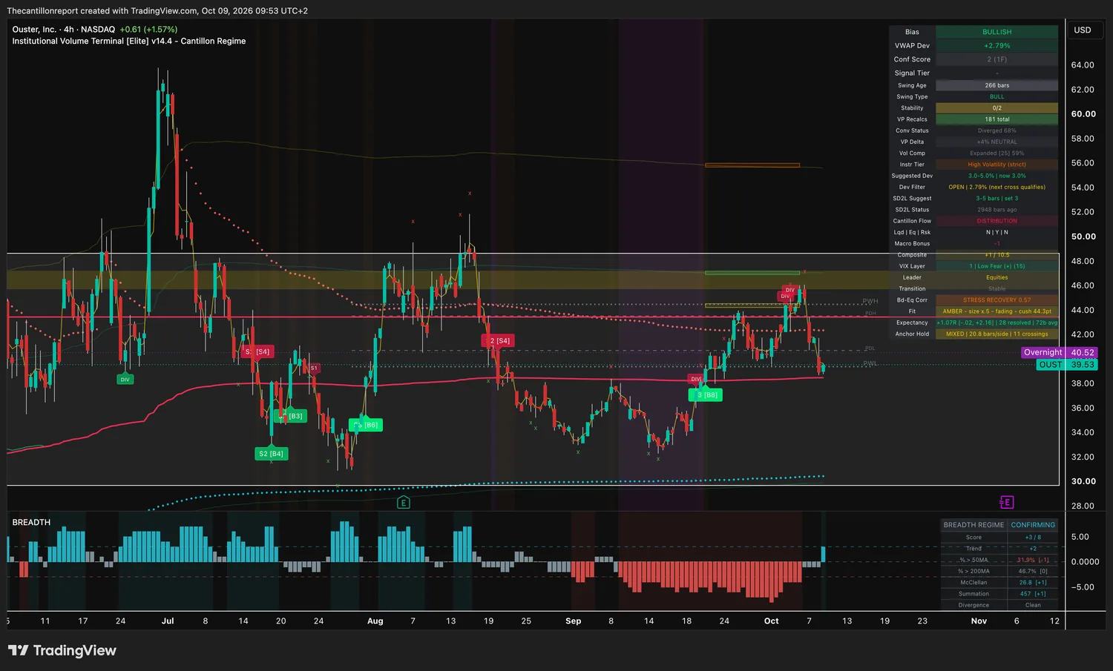Click the Low Fear VIX Layer value
1113x671 pixels.
click(x=997, y=266)
